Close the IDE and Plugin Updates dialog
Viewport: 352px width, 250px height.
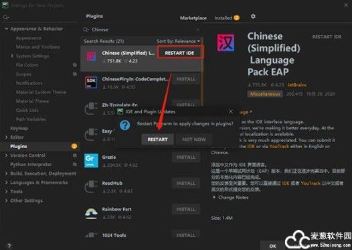tap(231, 111)
